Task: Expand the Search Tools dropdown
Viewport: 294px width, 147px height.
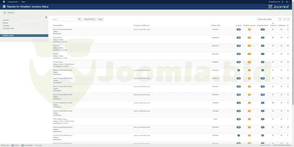Action: point(90,19)
